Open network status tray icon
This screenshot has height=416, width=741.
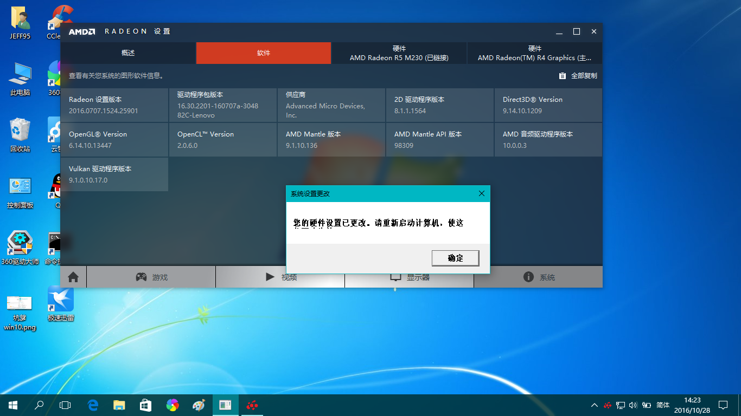(621, 405)
